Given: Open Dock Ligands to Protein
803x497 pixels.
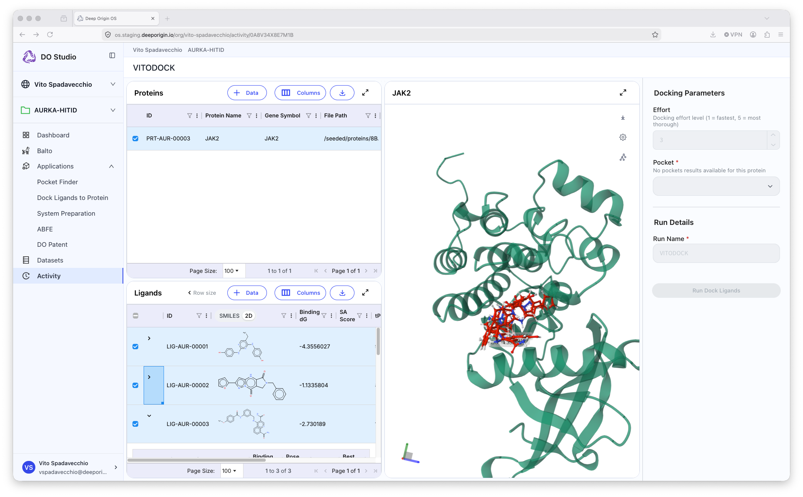Looking at the screenshot, I should (x=73, y=198).
